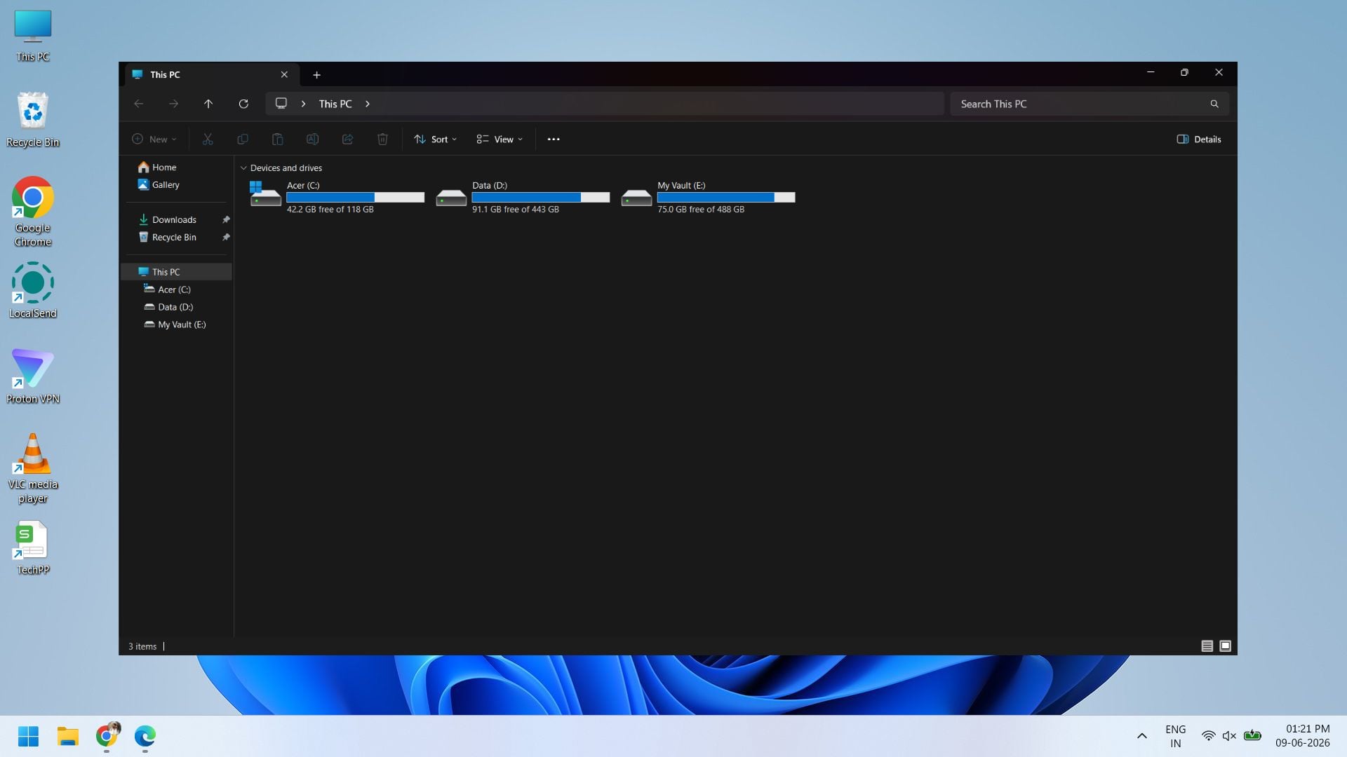Screen dimensions: 1347x757
Task: Open Chrome from the taskbar
Action: point(107,736)
